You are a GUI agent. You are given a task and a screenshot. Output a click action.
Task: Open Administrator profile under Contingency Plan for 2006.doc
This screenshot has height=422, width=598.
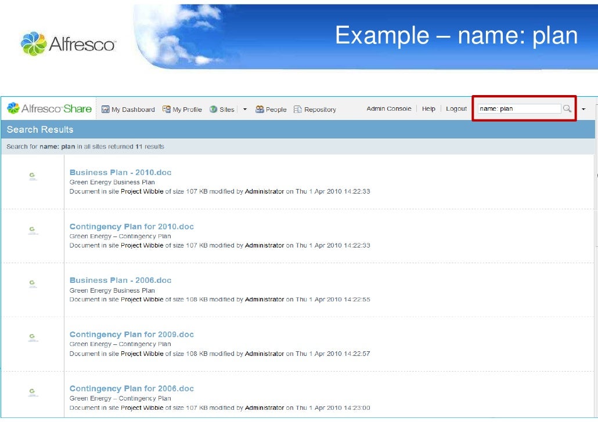[x=264, y=408]
